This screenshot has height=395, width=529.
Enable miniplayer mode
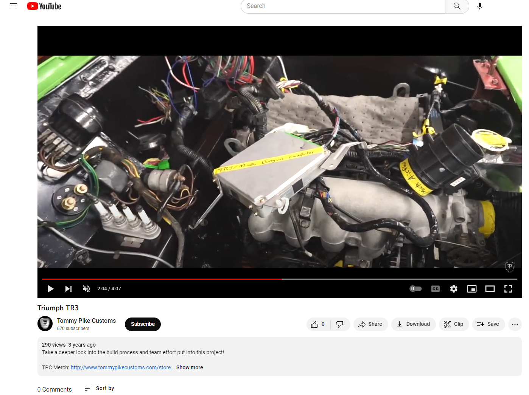(472, 289)
